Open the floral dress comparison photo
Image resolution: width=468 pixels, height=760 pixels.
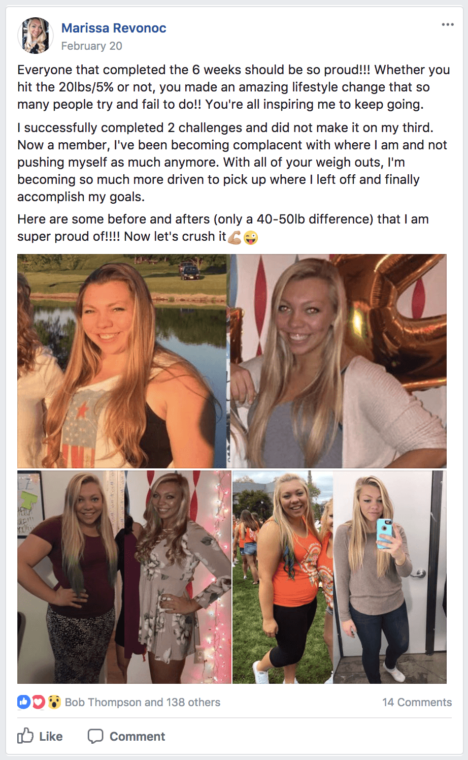tap(124, 577)
